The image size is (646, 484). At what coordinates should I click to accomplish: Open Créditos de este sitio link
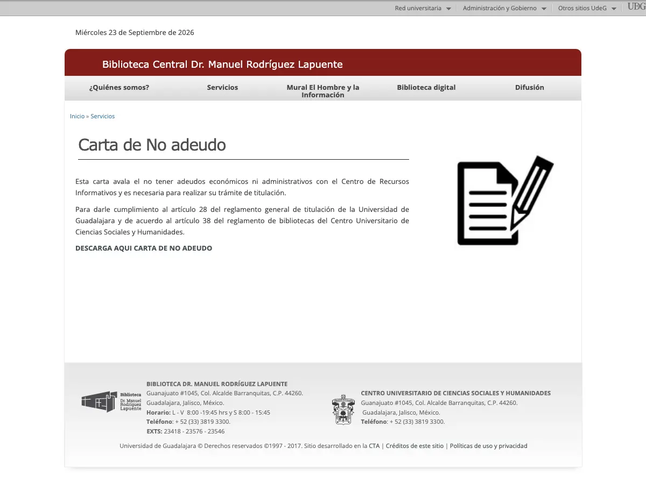[x=415, y=446]
